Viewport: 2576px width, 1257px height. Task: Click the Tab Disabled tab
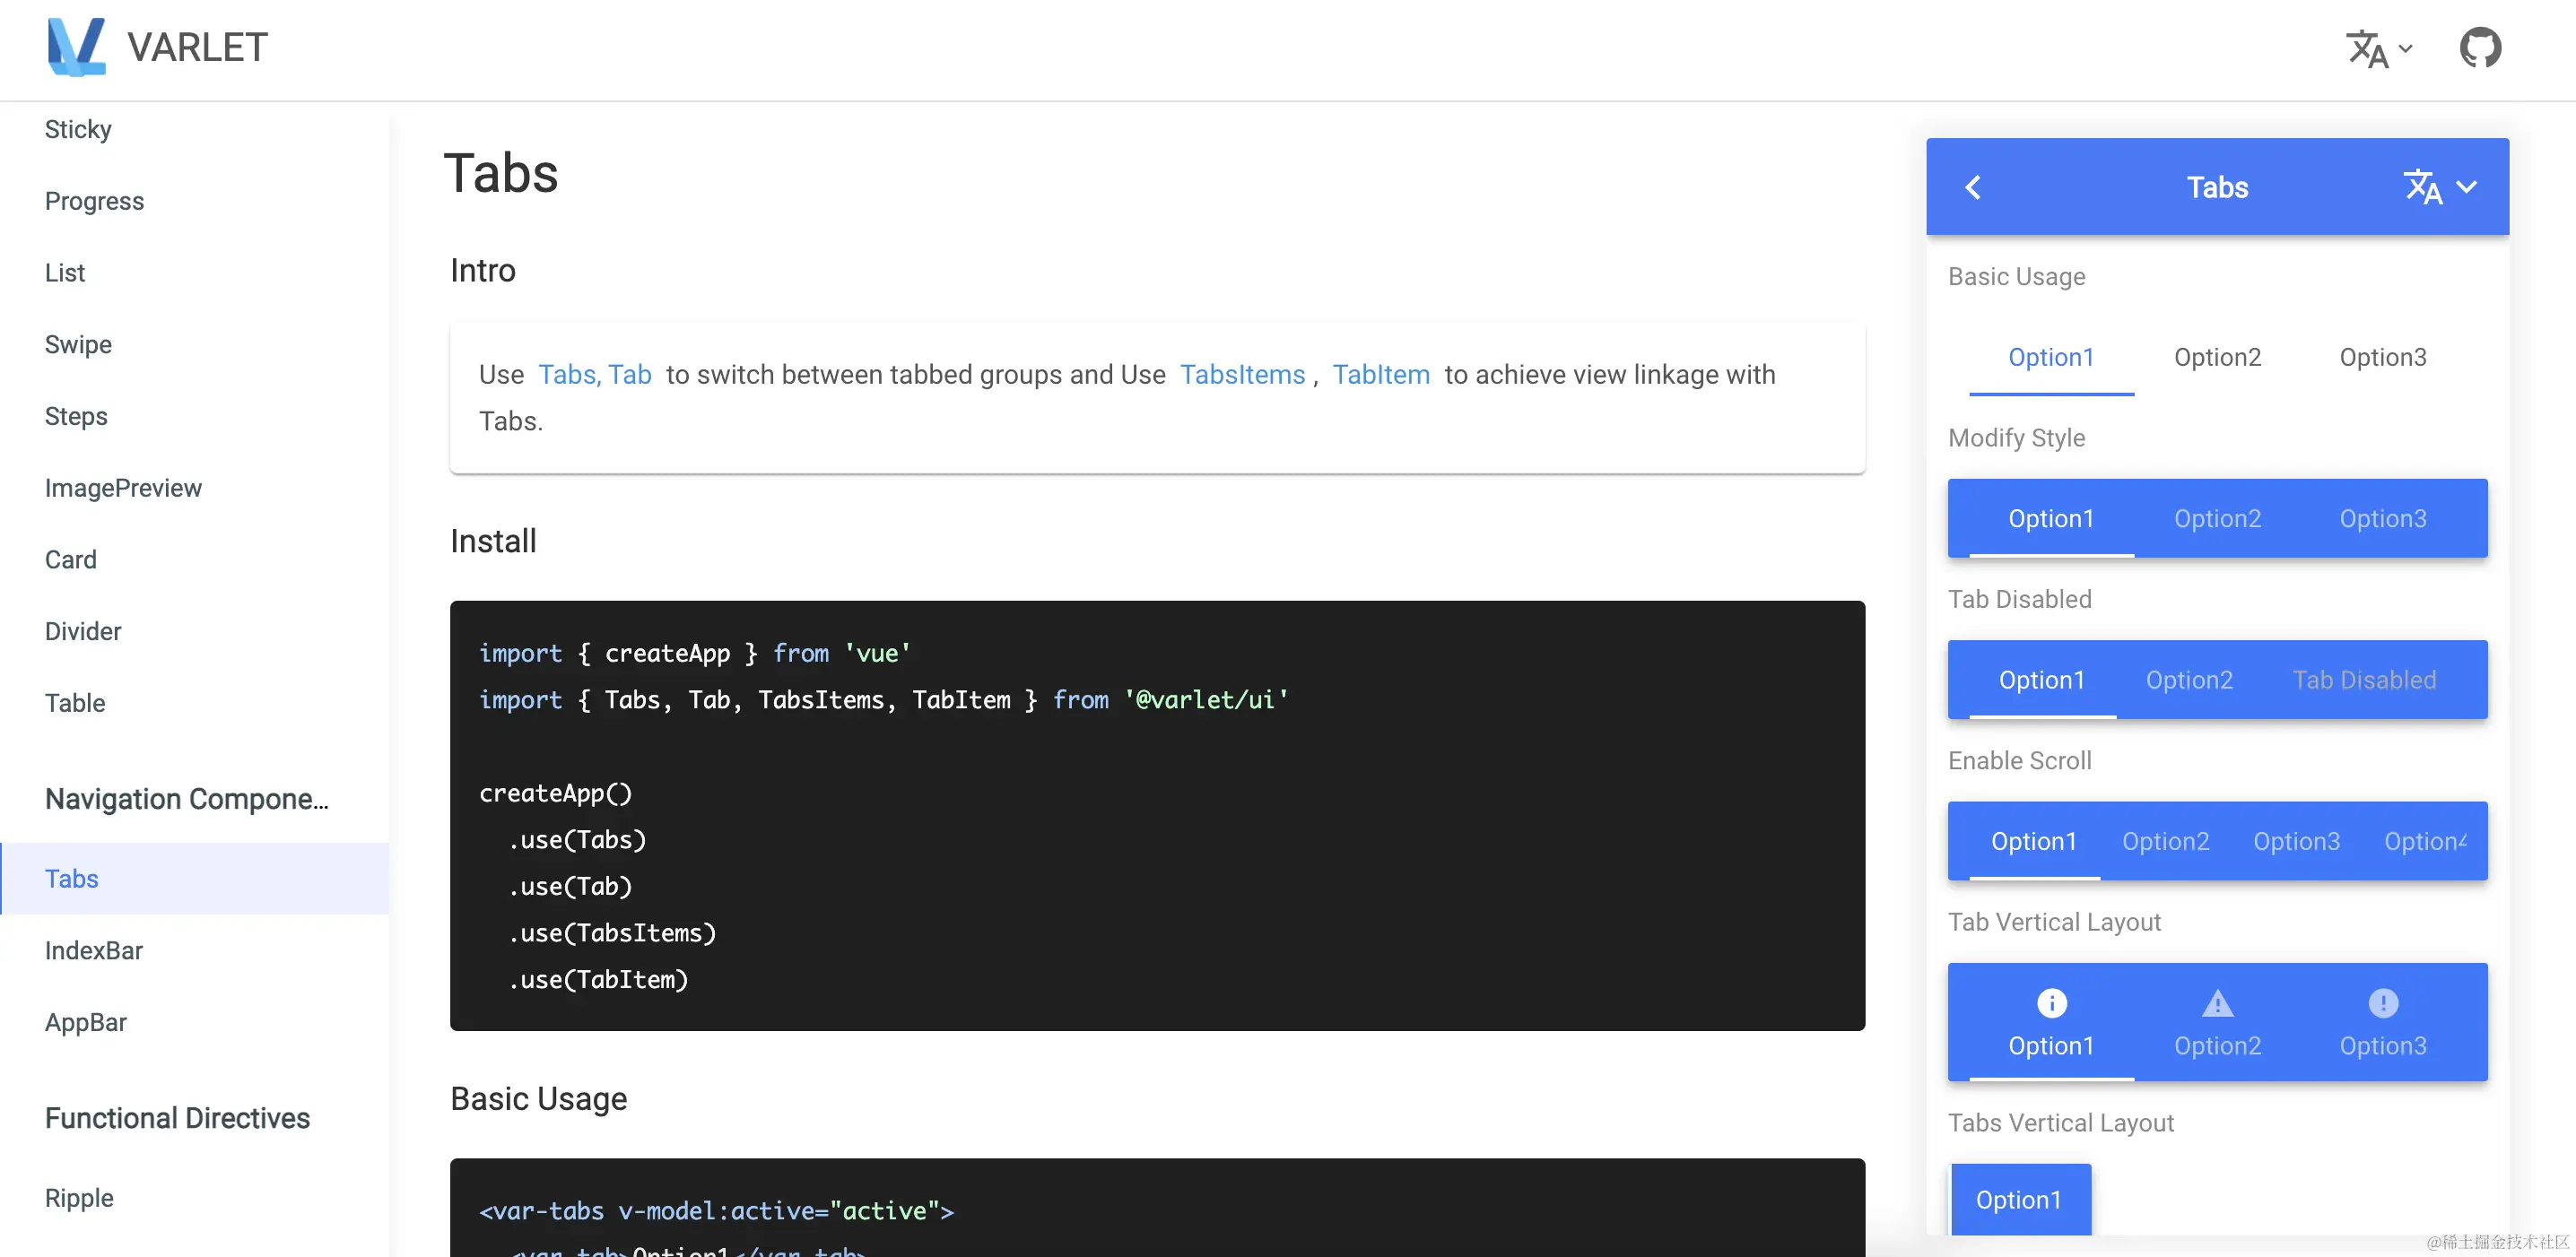point(2364,681)
